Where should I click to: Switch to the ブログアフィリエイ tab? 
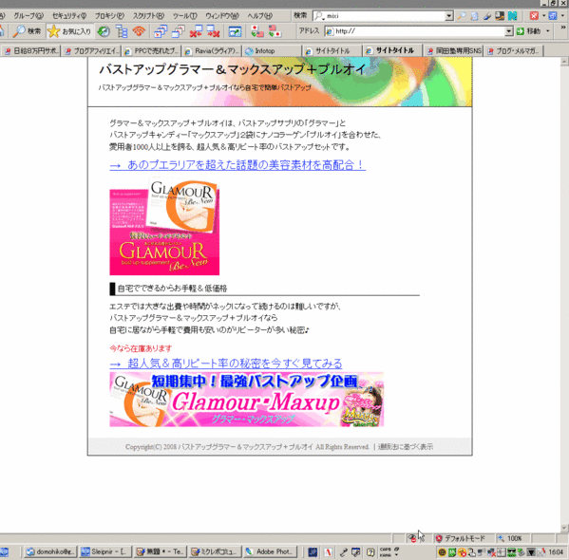[92, 51]
